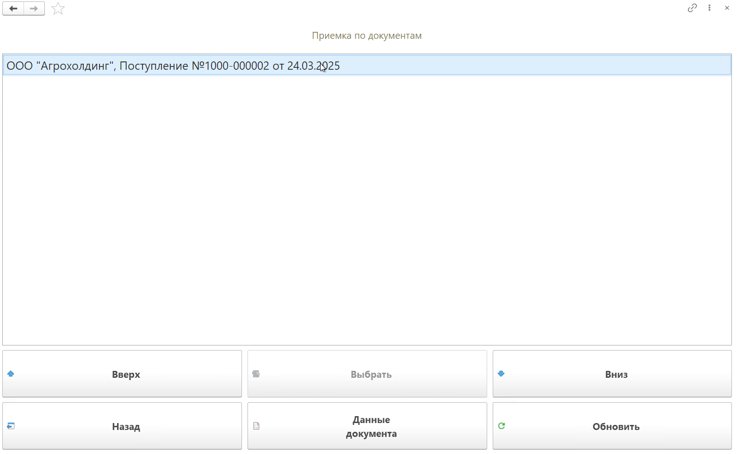Click the Обновить button label
This screenshot has height=454, width=737.
coord(616,427)
